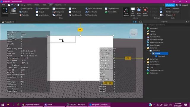This screenshot has width=190, height=107.
Task: Select ReplicatedStorage in Explorer
Action: click(x=155, y=40)
